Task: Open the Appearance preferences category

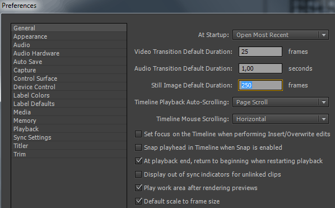Action: point(69,36)
